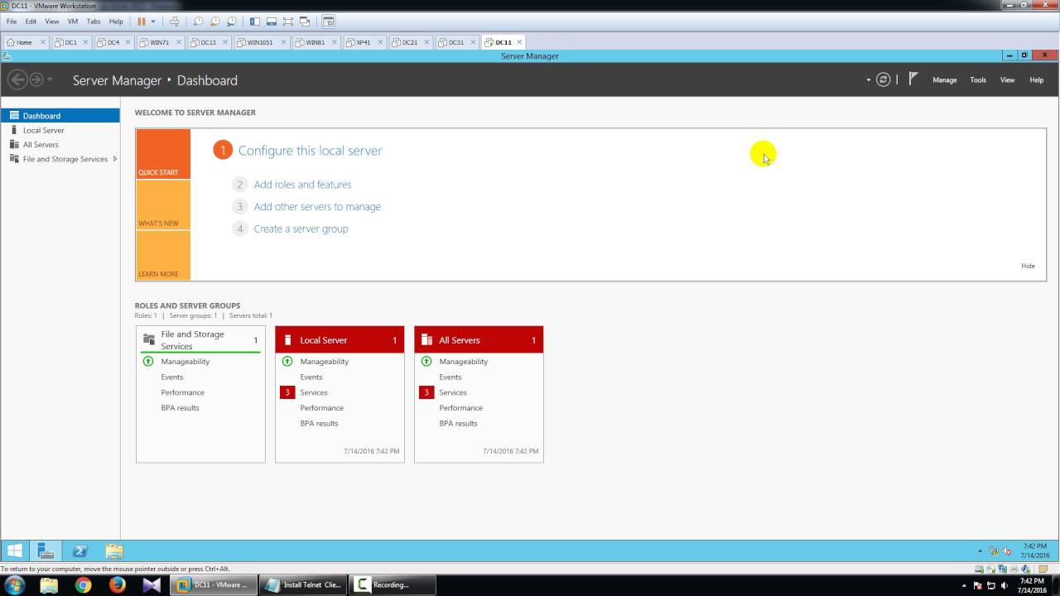Open the VMware VM menu
1060x596 pixels.
click(x=73, y=22)
